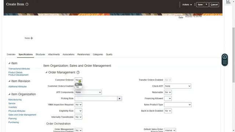Open RMA Inspection Required dropdown
The height and width of the screenshot is (132, 235).
78,105
